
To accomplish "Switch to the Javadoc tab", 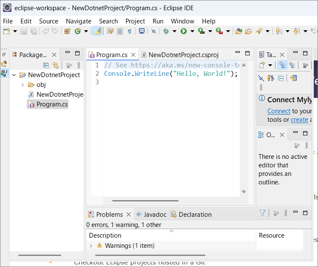I will click(151, 215).
